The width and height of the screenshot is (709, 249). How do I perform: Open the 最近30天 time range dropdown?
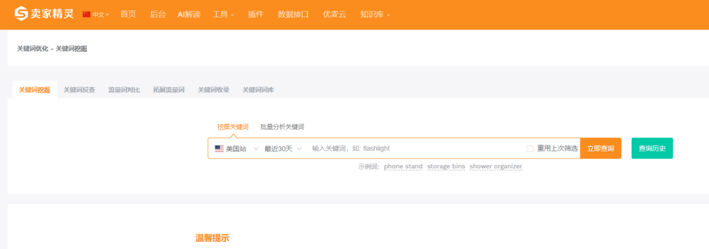point(283,148)
